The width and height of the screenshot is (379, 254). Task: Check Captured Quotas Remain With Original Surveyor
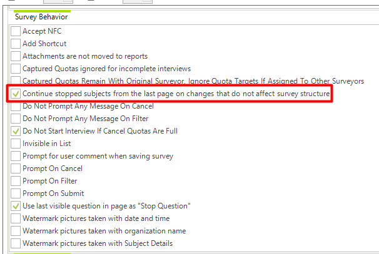16,81
